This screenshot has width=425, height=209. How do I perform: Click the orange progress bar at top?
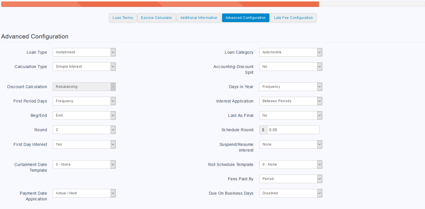[x=160, y=4]
